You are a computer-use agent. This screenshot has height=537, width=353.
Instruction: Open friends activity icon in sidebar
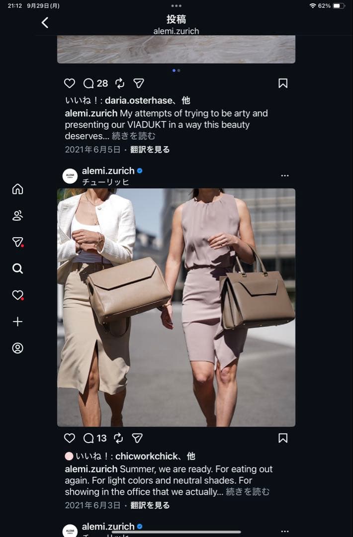pos(17,215)
